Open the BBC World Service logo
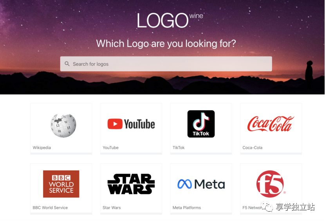 tap(61, 184)
